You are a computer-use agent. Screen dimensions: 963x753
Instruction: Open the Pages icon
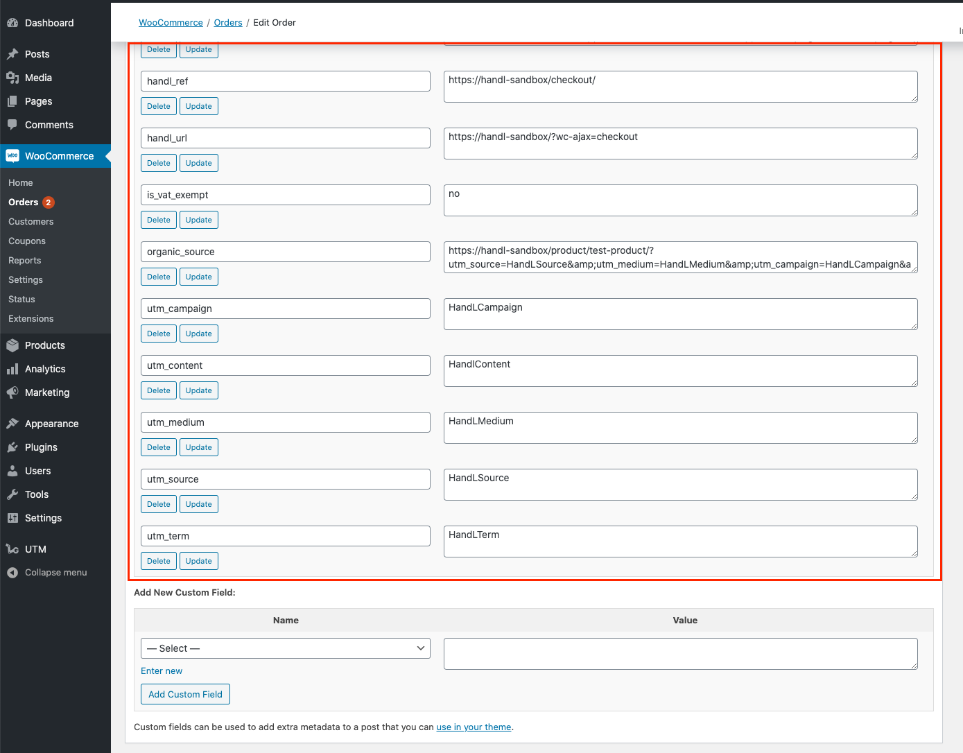pos(13,101)
